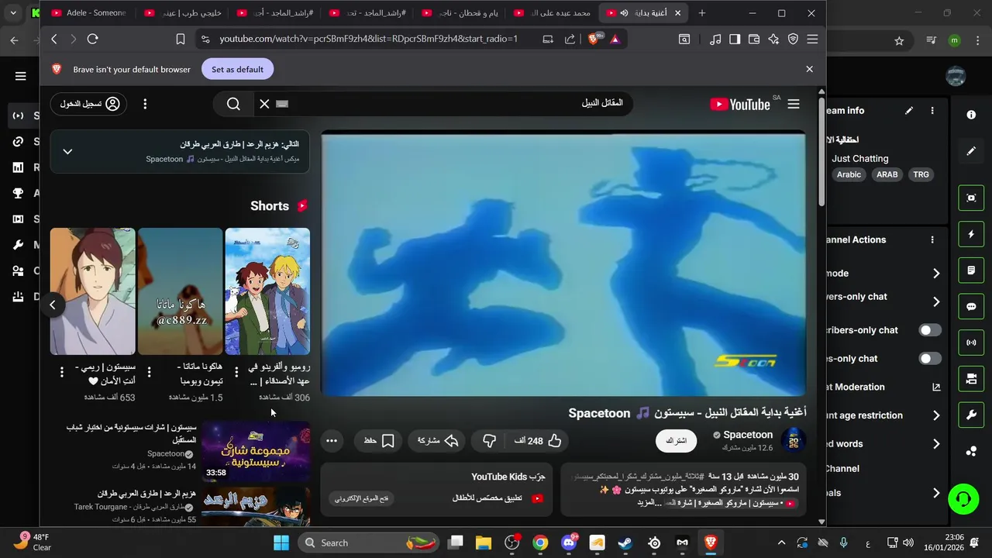Screen dimensions: 992x558
Task: Open a new browser tab
Action: pyautogui.click(x=702, y=13)
